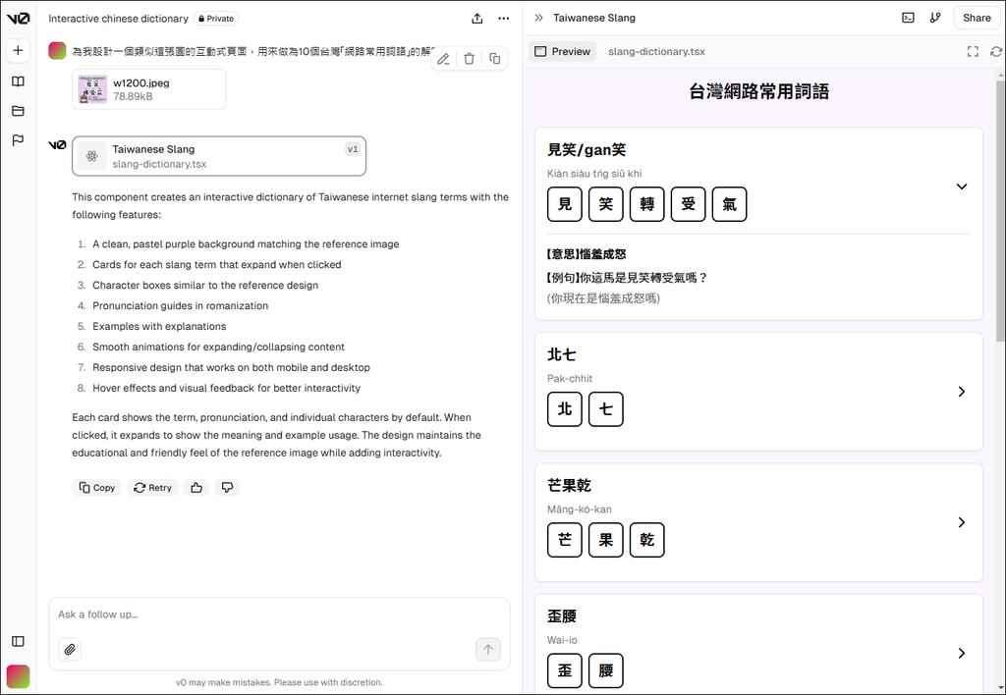This screenshot has width=1006, height=695.
Task: Click the v1 version badge
Action: tap(353, 149)
